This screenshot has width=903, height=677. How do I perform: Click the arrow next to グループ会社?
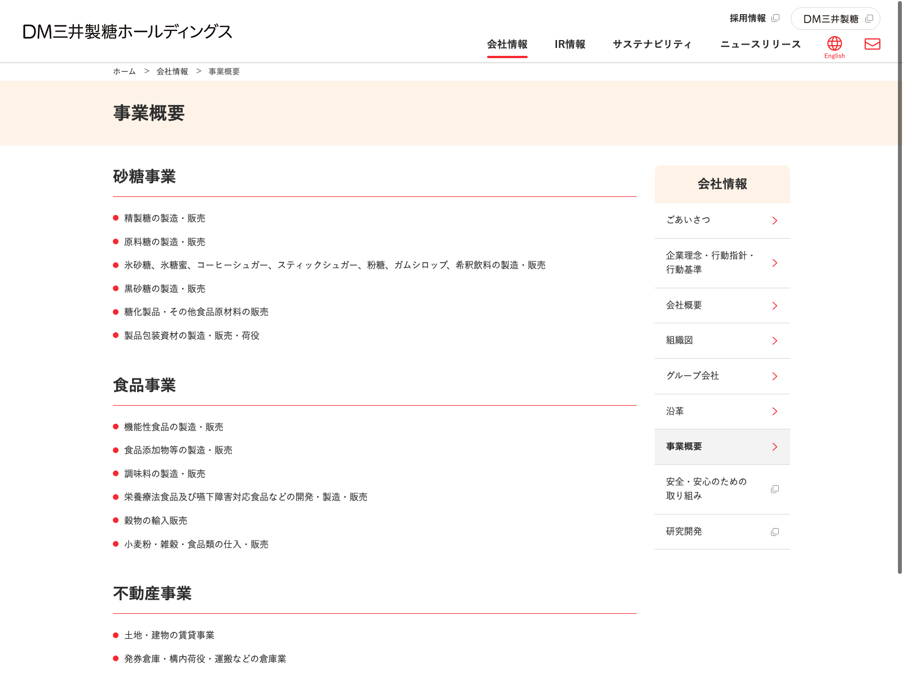[x=774, y=376]
